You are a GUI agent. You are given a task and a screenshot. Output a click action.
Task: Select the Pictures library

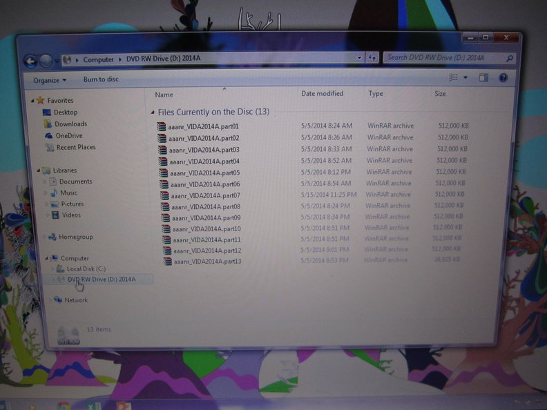click(x=73, y=204)
